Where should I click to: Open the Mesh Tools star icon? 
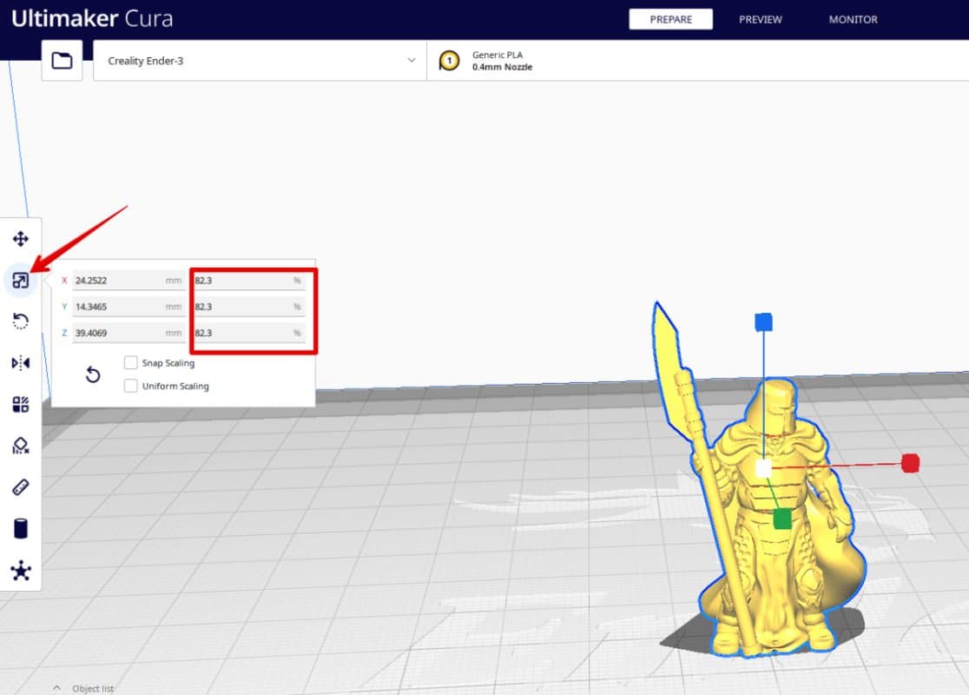(x=21, y=570)
